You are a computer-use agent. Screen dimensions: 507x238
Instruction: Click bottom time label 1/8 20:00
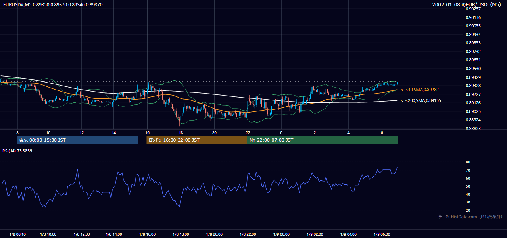[214, 234]
